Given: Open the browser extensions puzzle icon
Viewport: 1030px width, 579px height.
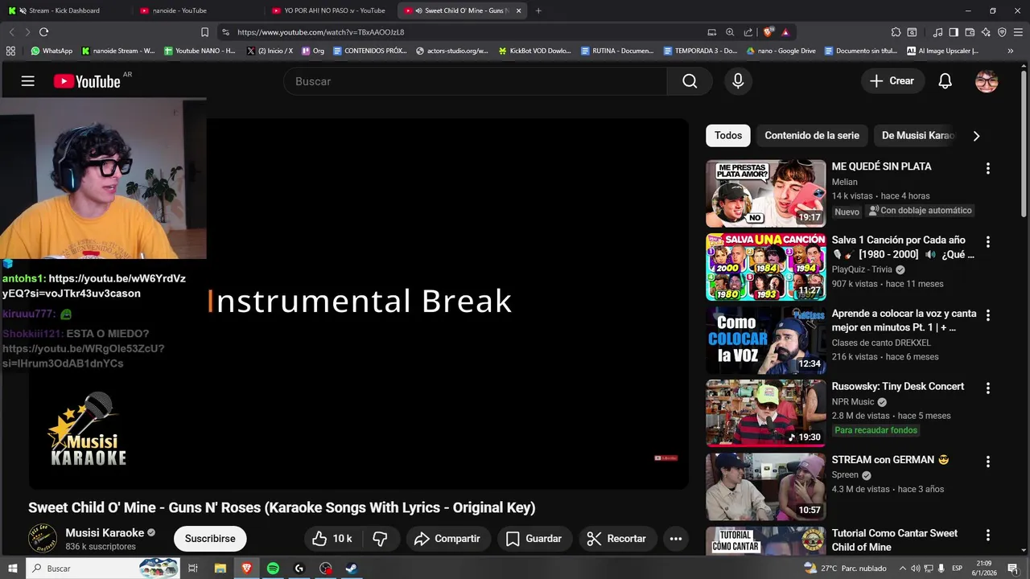Looking at the screenshot, I should tap(896, 32).
